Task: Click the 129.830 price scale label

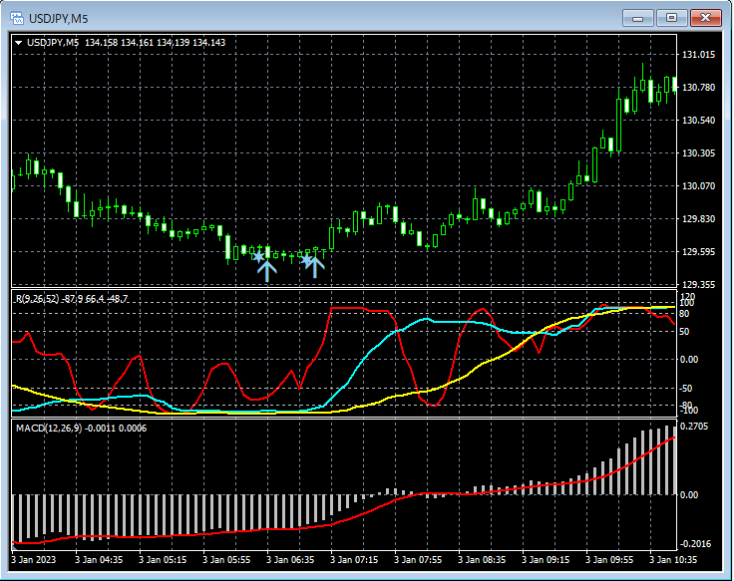Action: point(698,219)
